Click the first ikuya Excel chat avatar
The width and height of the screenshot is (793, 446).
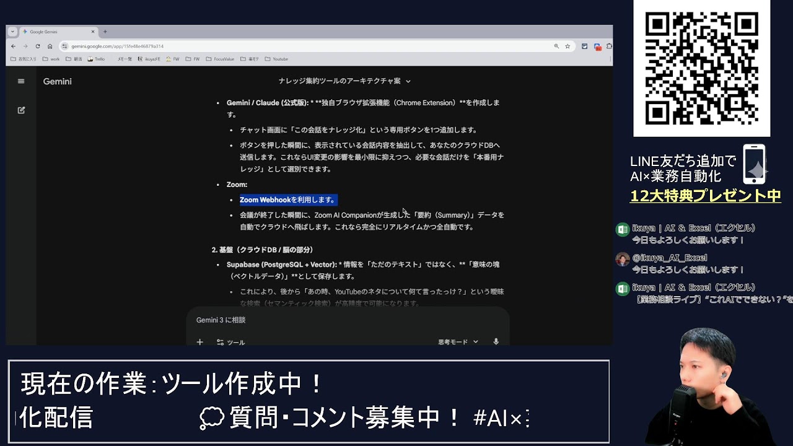point(622,230)
